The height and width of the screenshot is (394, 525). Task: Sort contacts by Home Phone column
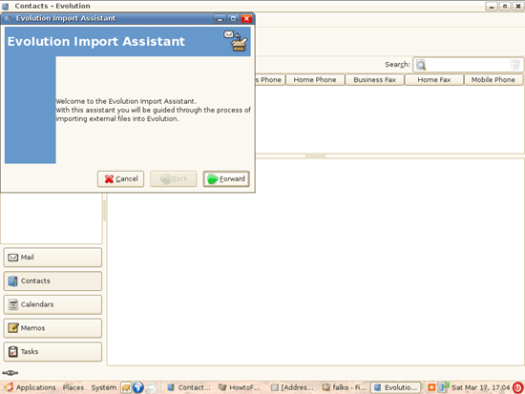(315, 80)
